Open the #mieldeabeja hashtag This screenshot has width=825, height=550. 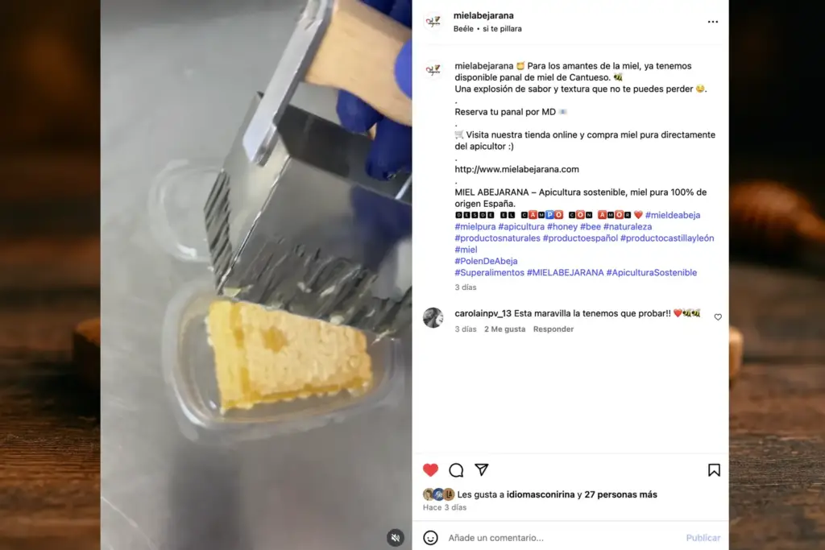(673, 215)
